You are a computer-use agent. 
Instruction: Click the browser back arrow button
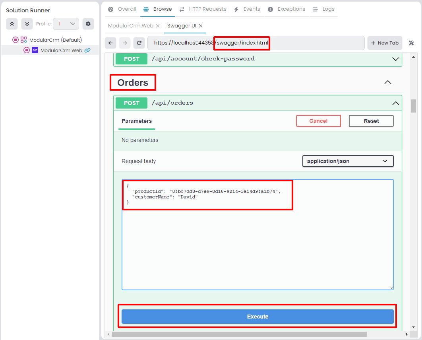[x=111, y=43]
